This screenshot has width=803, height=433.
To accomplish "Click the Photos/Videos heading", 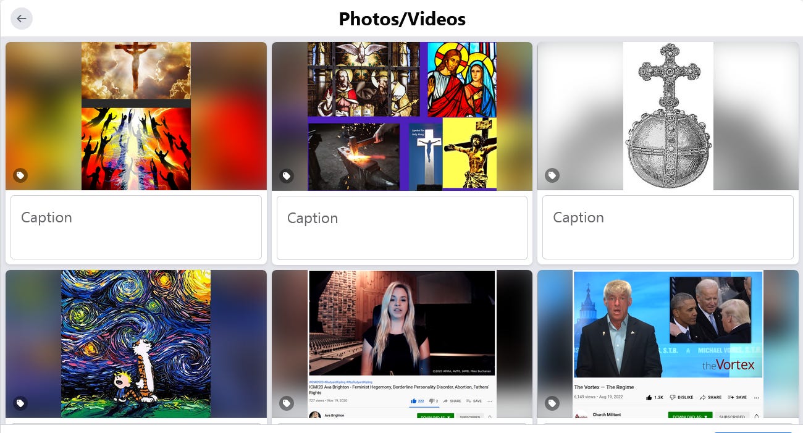I will pyautogui.click(x=402, y=19).
